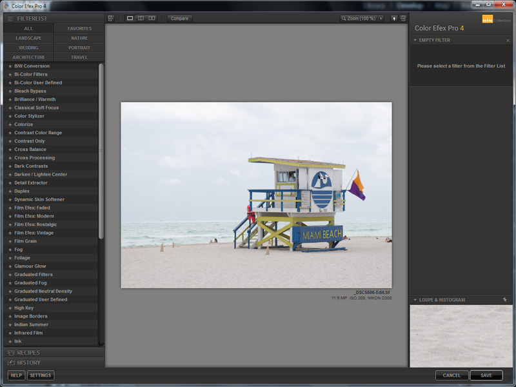Save the edited image
Screen dimensions: 516x387
[486, 375]
